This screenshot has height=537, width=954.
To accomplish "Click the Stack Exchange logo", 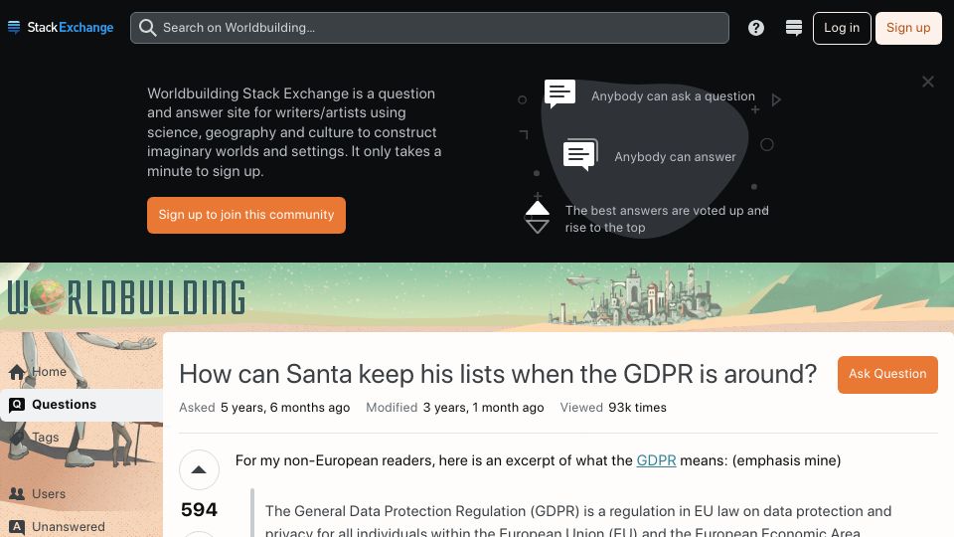I will pyautogui.click(x=61, y=28).
